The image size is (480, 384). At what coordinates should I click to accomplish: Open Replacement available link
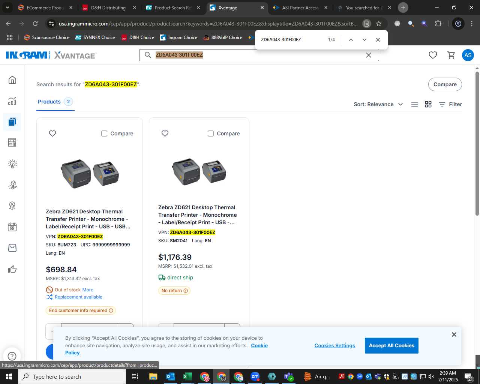point(78,297)
